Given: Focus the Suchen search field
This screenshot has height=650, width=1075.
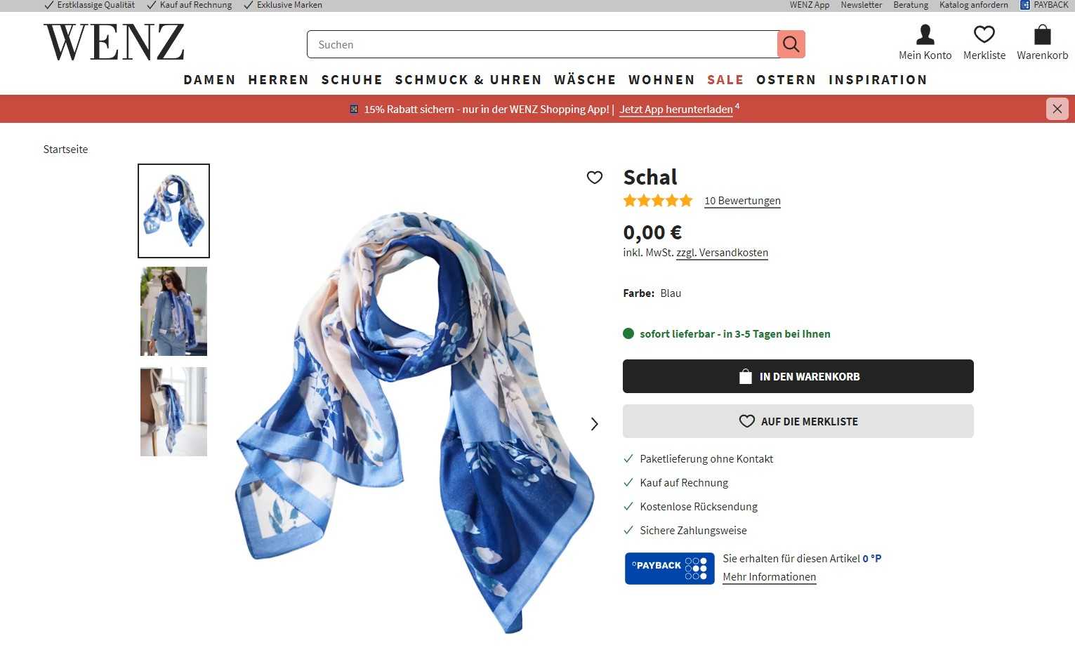Looking at the screenshot, I should (x=542, y=44).
